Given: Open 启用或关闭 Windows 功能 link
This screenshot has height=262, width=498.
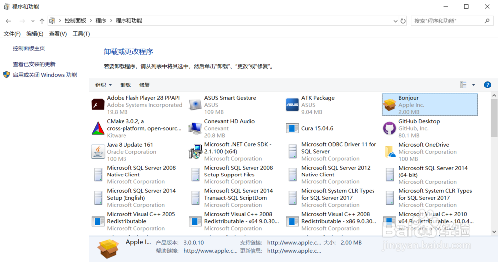Looking at the screenshot, I should point(45,75).
